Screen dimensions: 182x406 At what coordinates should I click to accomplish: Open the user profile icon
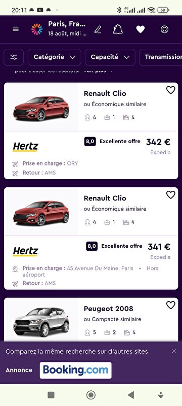[x=164, y=29]
